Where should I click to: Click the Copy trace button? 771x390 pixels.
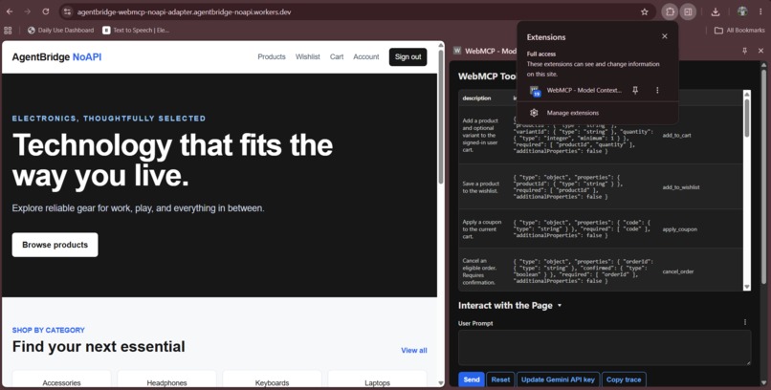click(624, 379)
